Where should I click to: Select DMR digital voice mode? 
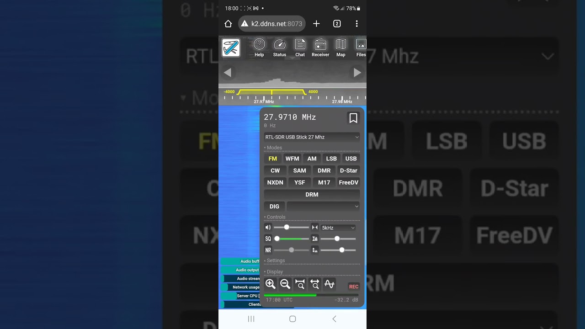324,170
